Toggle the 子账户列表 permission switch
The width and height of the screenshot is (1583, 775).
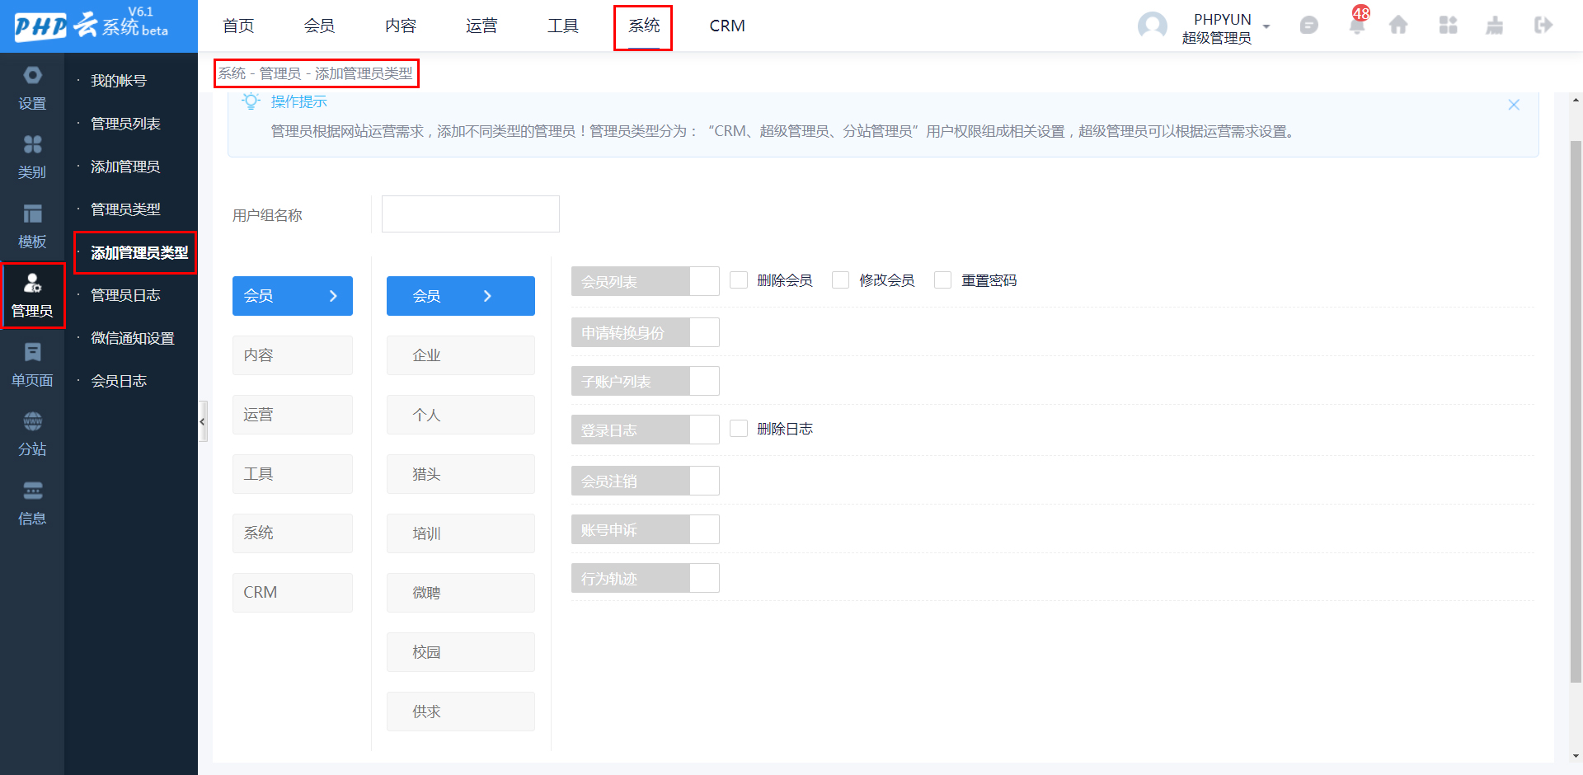(x=646, y=381)
